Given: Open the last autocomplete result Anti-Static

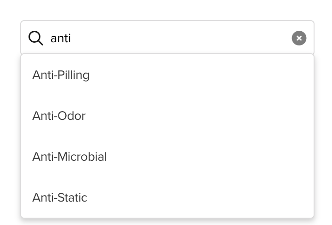Looking at the screenshot, I should click(167, 197).
